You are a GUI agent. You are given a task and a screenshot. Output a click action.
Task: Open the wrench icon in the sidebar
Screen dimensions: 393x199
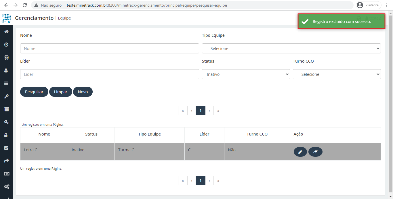pos(6,96)
